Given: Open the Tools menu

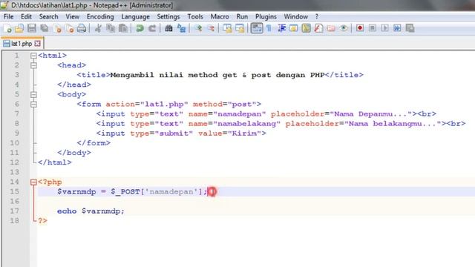Looking at the screenshot, I should (195, 16).
